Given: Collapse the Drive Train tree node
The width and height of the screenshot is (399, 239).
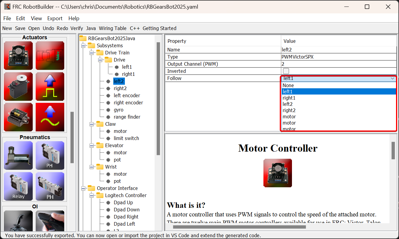Looking at the screenshot, I should click(x=92, y=53).
